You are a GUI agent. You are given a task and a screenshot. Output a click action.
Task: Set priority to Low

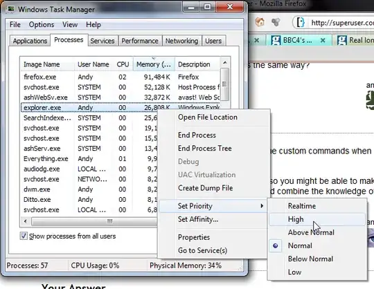pos(317,272)
